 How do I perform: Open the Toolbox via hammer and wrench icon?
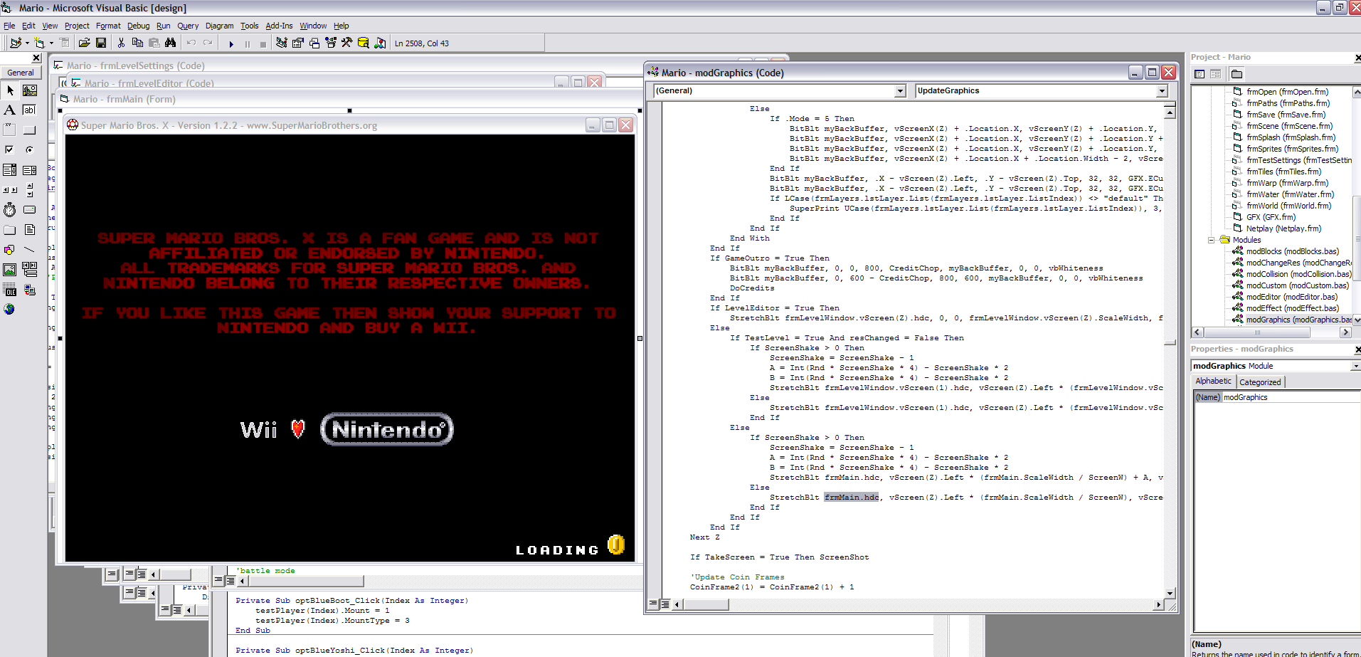(x=347, y=43)
